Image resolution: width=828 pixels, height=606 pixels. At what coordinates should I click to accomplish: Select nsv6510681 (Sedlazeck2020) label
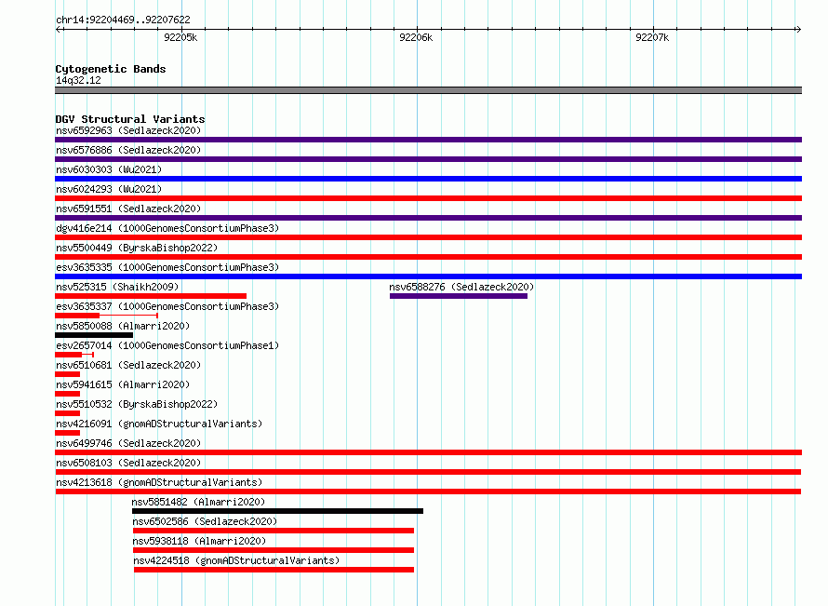pyautogui.click(x=128, y=365)
